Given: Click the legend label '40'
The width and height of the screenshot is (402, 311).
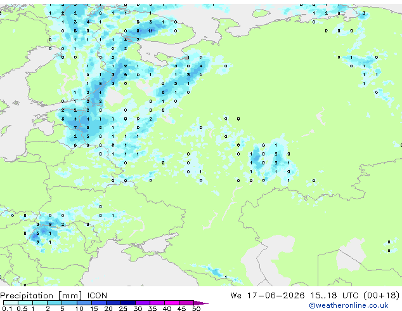Looking at the screenshot, I should tap(167, 308).
